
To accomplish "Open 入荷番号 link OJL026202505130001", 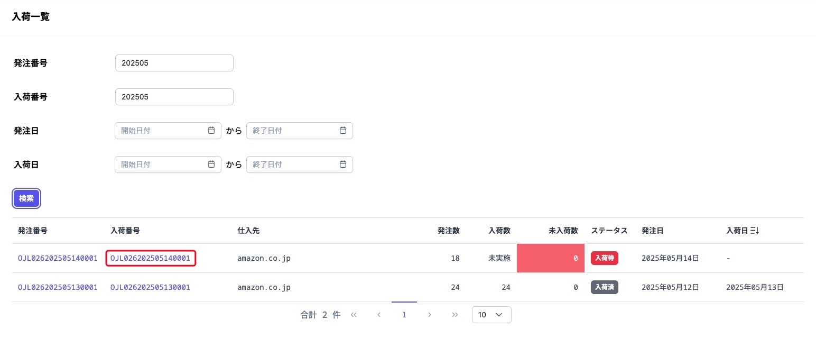I will [150, 287].
